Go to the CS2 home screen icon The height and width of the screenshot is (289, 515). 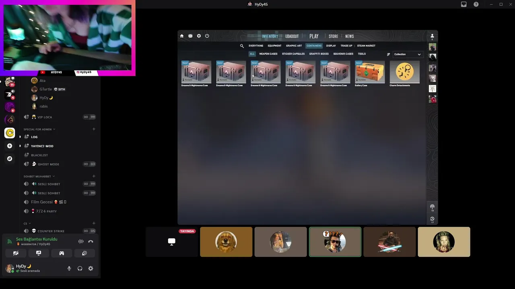coord(182,36)
